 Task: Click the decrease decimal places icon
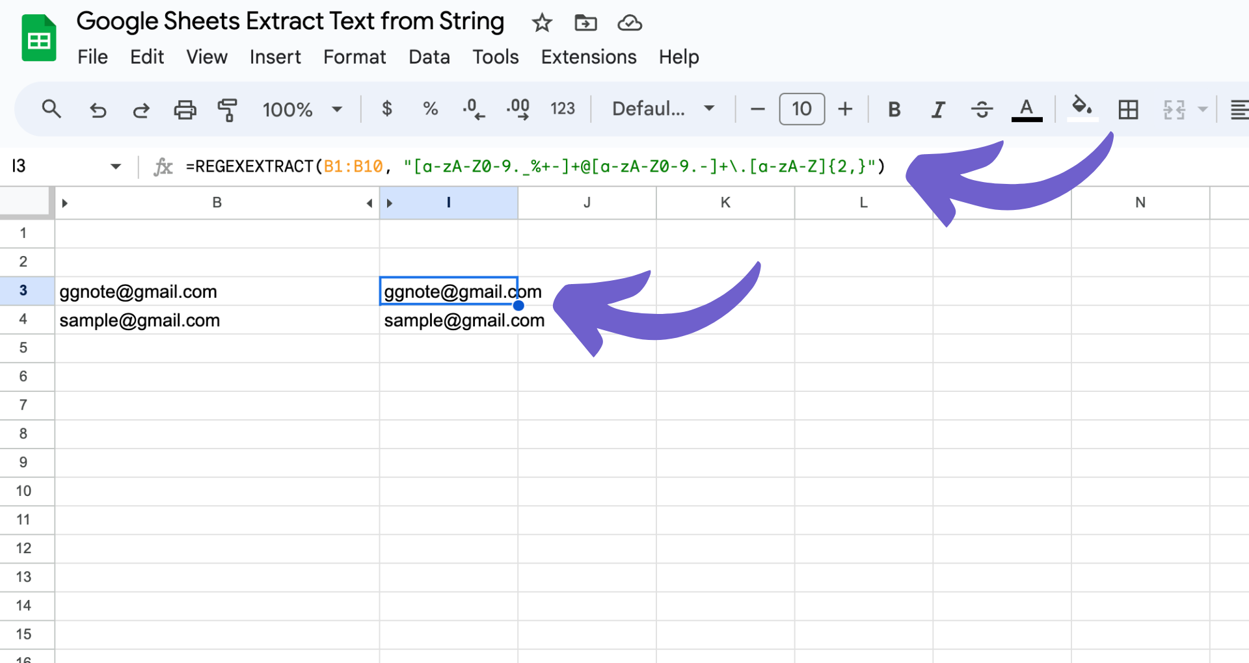[x=474, y=109]
